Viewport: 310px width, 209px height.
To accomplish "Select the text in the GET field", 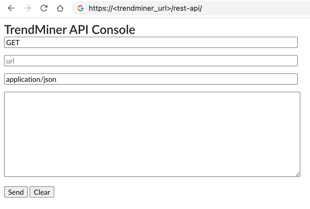I will pyautogui.click(x=12, y=43).
